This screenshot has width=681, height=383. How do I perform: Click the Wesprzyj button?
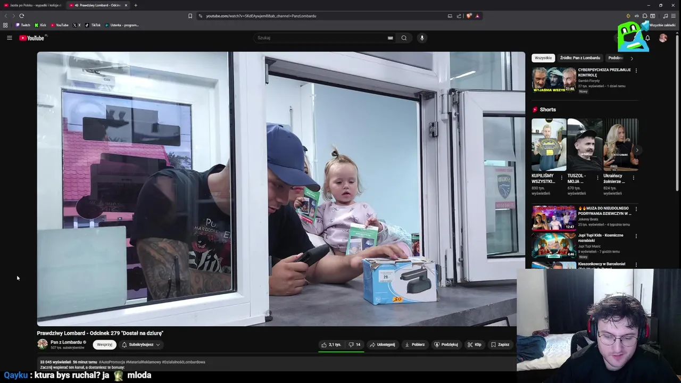tap(104, 345)
